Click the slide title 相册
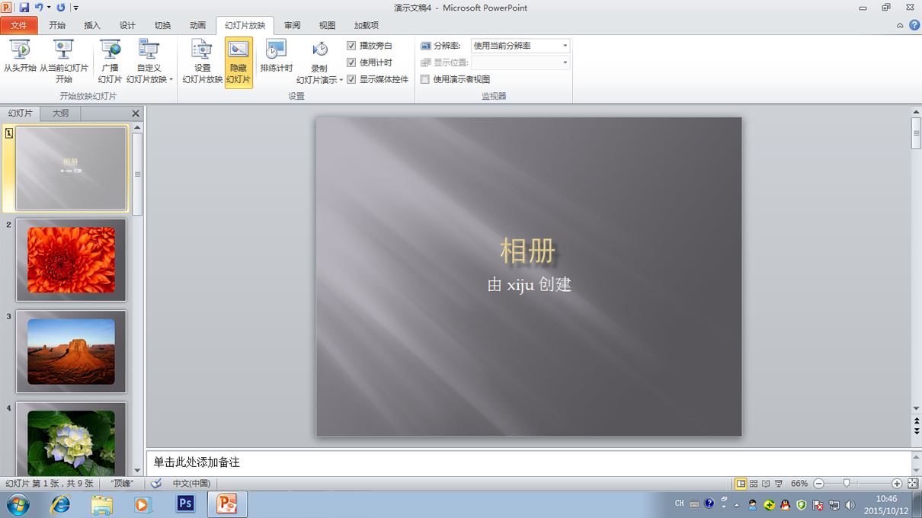 click(527, 251)
